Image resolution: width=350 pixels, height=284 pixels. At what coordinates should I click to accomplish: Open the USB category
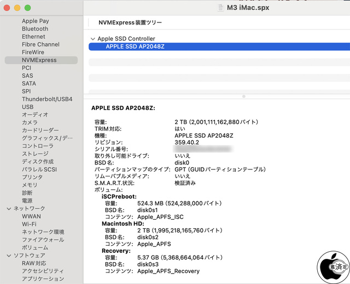coord(28,107)
